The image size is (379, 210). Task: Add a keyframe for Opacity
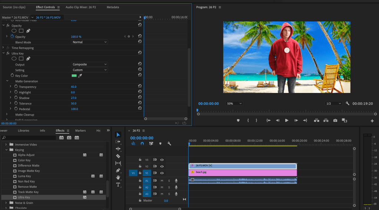(129, 37)
